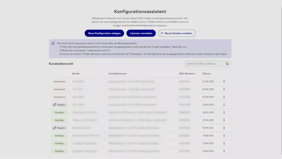Open three-dot menu for 28.03.2025 row
Screen dimensions: 282x159
[224, 105]
